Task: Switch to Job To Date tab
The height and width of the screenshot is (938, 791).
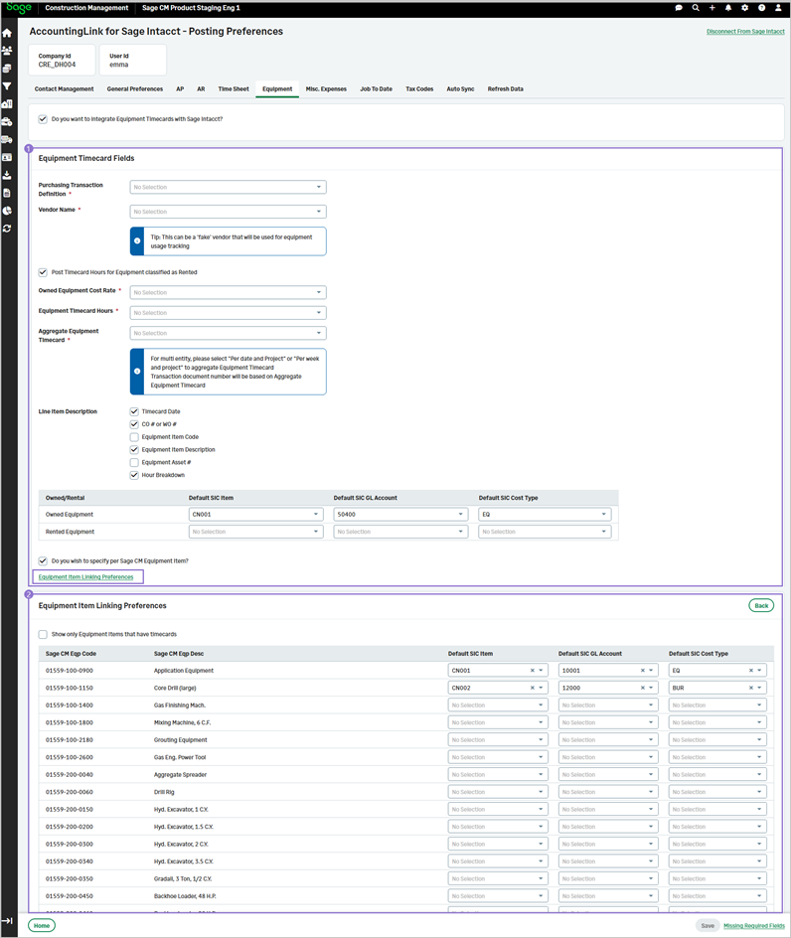Action: click(376, 89)
